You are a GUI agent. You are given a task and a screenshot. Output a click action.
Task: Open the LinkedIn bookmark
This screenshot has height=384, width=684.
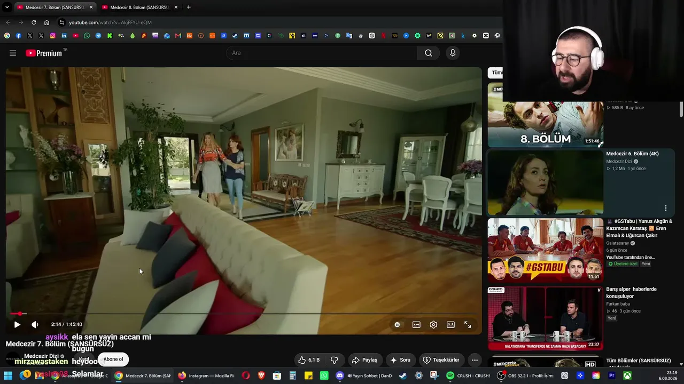(64, 36)
